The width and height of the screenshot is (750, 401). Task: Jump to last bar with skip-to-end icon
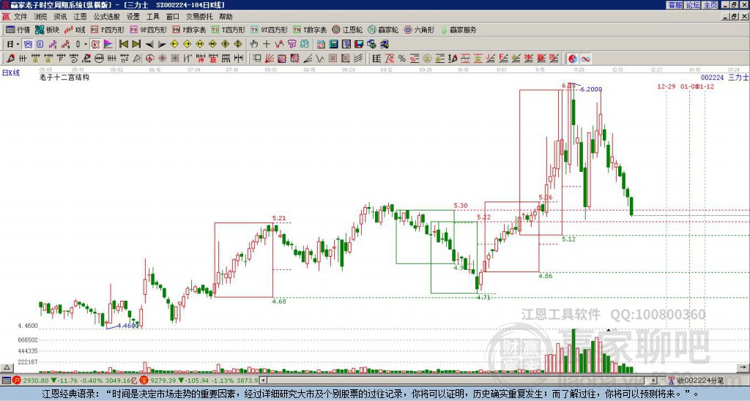[136, 45]
